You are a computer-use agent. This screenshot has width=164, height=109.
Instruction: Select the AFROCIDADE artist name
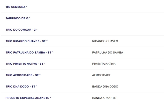click(x=101, y=75)
